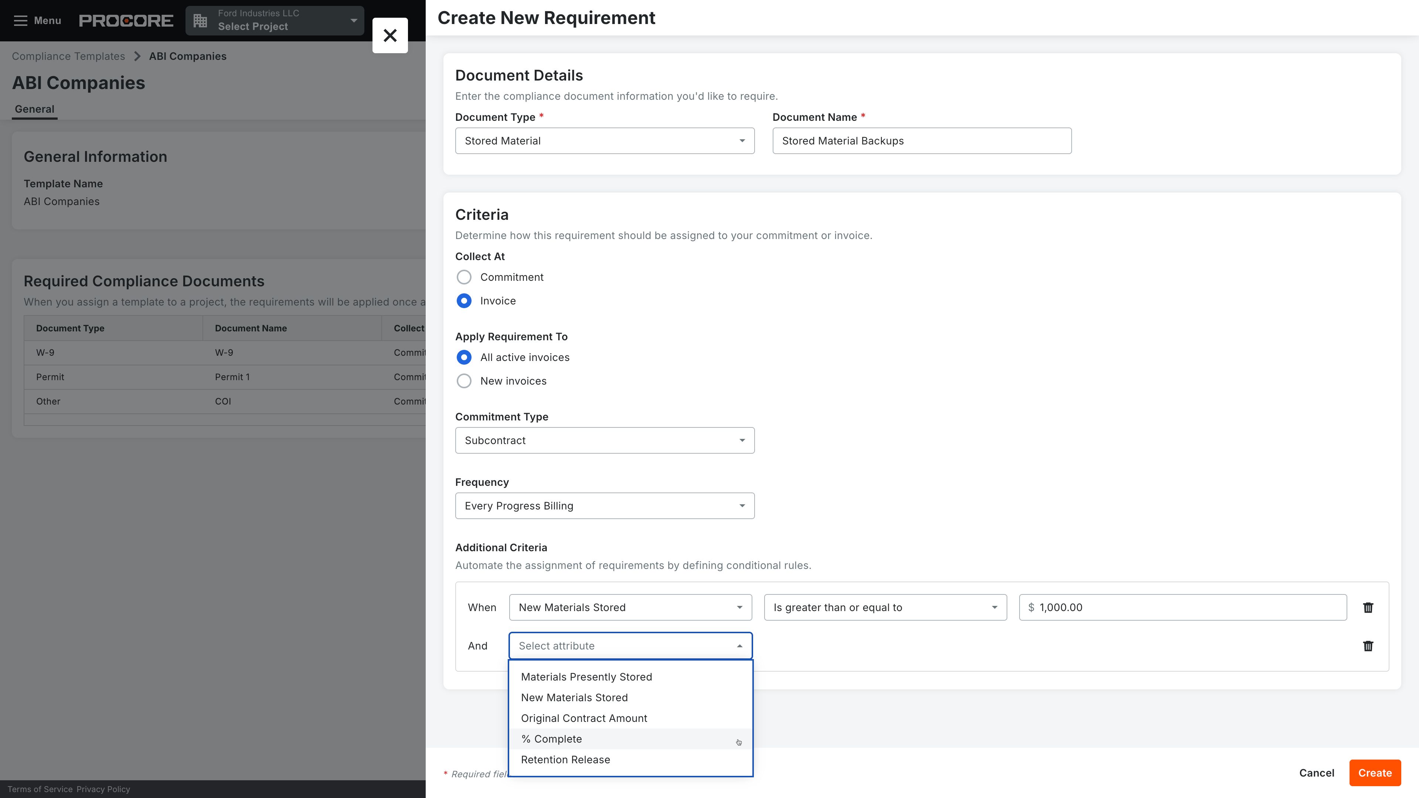Select % Complete from the attribute list

tap(551, 739)
